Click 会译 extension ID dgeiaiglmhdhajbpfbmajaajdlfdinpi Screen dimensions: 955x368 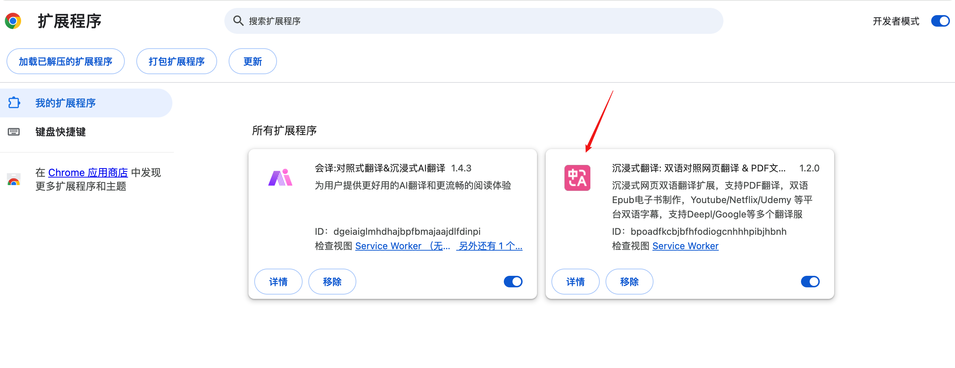click(407, 232)
